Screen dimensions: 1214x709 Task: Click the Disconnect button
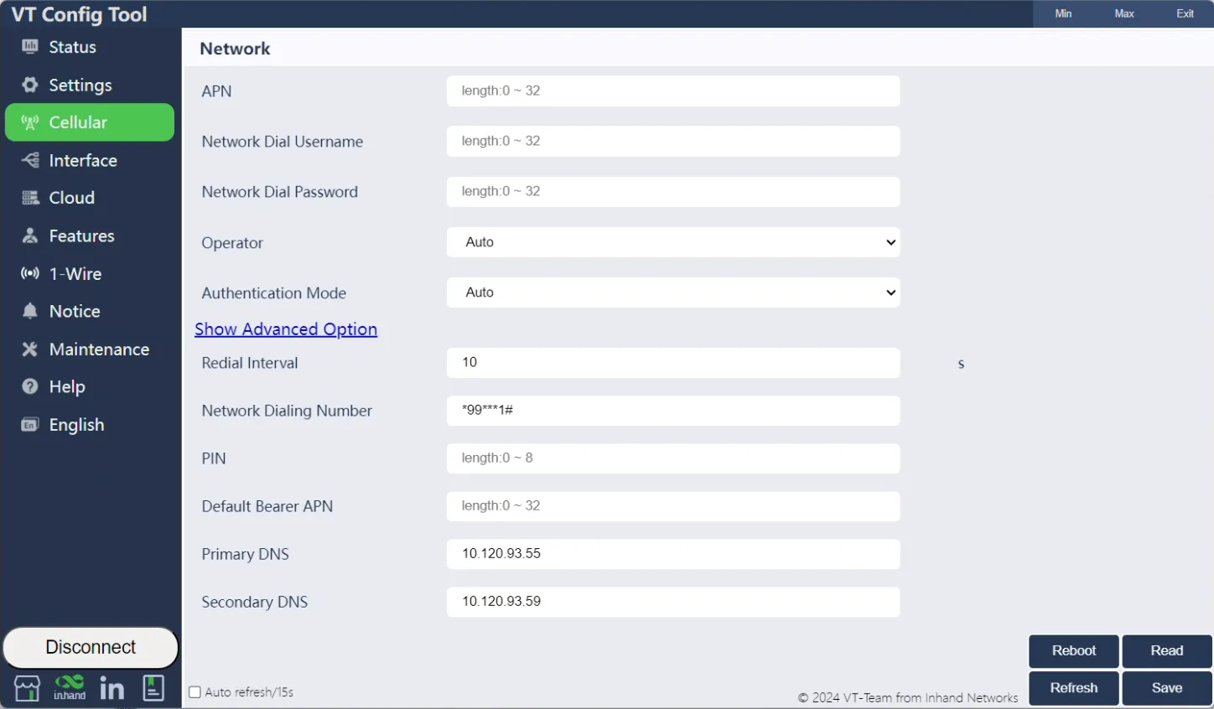click(91, 648)
